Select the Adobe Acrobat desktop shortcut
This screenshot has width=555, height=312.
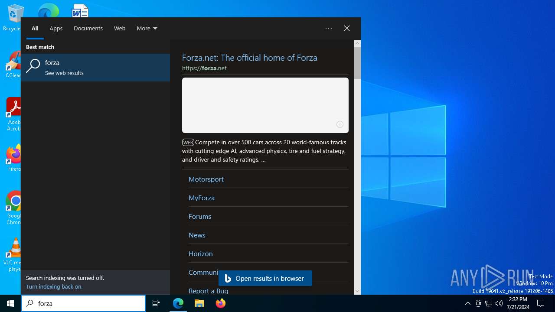pyautogui.click(x=13, y=114)
